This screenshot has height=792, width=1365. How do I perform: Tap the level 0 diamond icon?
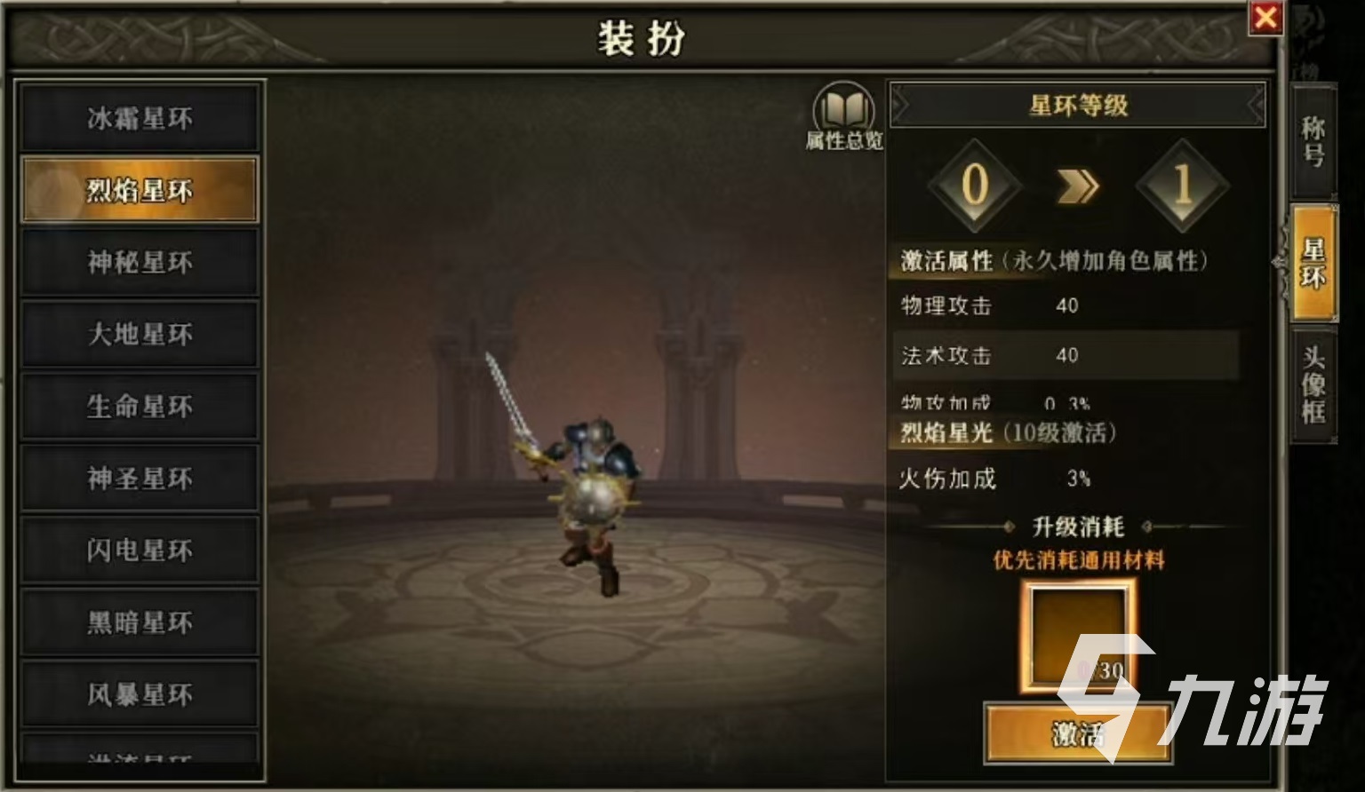975,186
